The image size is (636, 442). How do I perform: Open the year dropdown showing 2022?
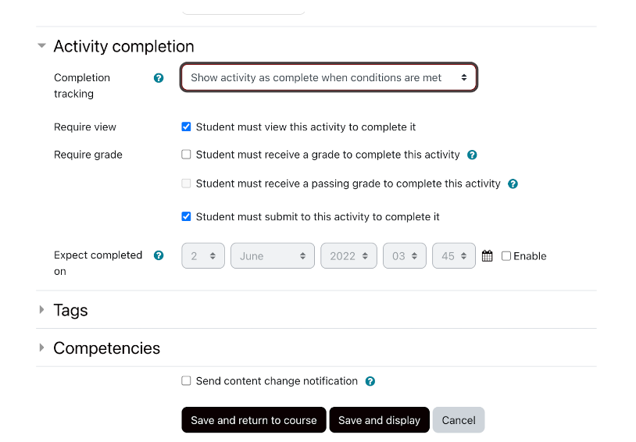point(348,256)
